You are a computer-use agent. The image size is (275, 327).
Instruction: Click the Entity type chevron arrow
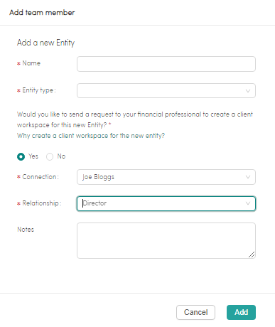point(248,91)
